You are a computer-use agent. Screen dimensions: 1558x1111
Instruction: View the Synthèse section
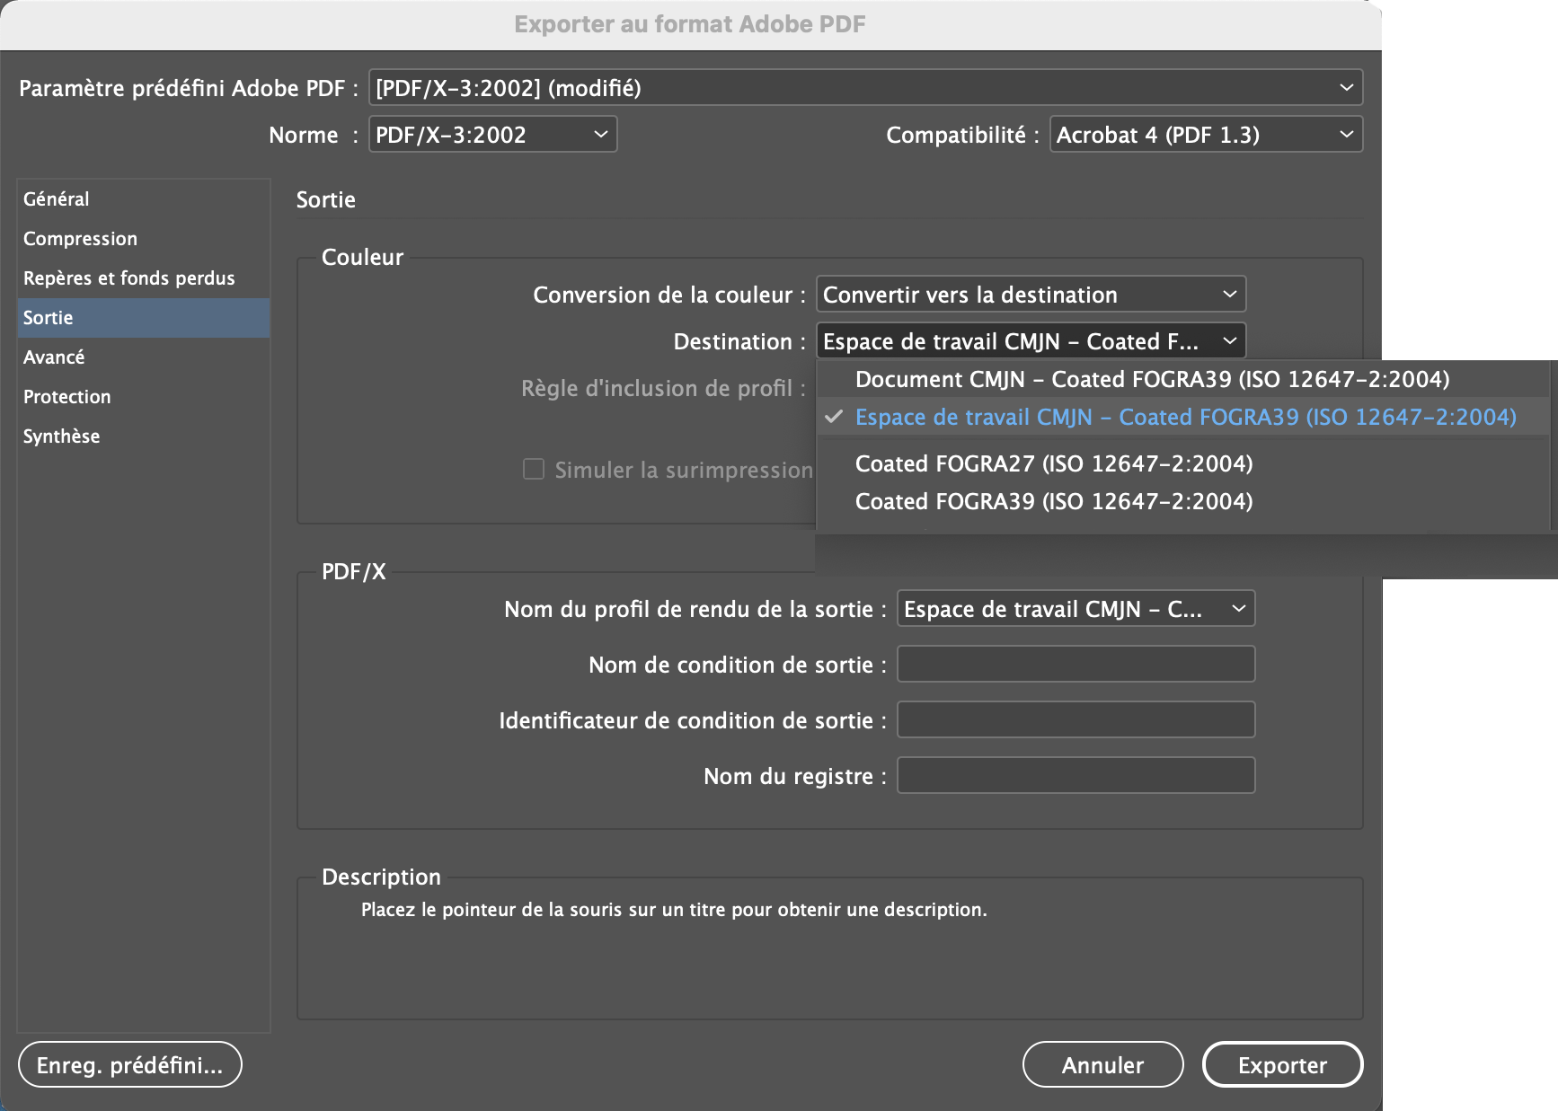(62, 436)
